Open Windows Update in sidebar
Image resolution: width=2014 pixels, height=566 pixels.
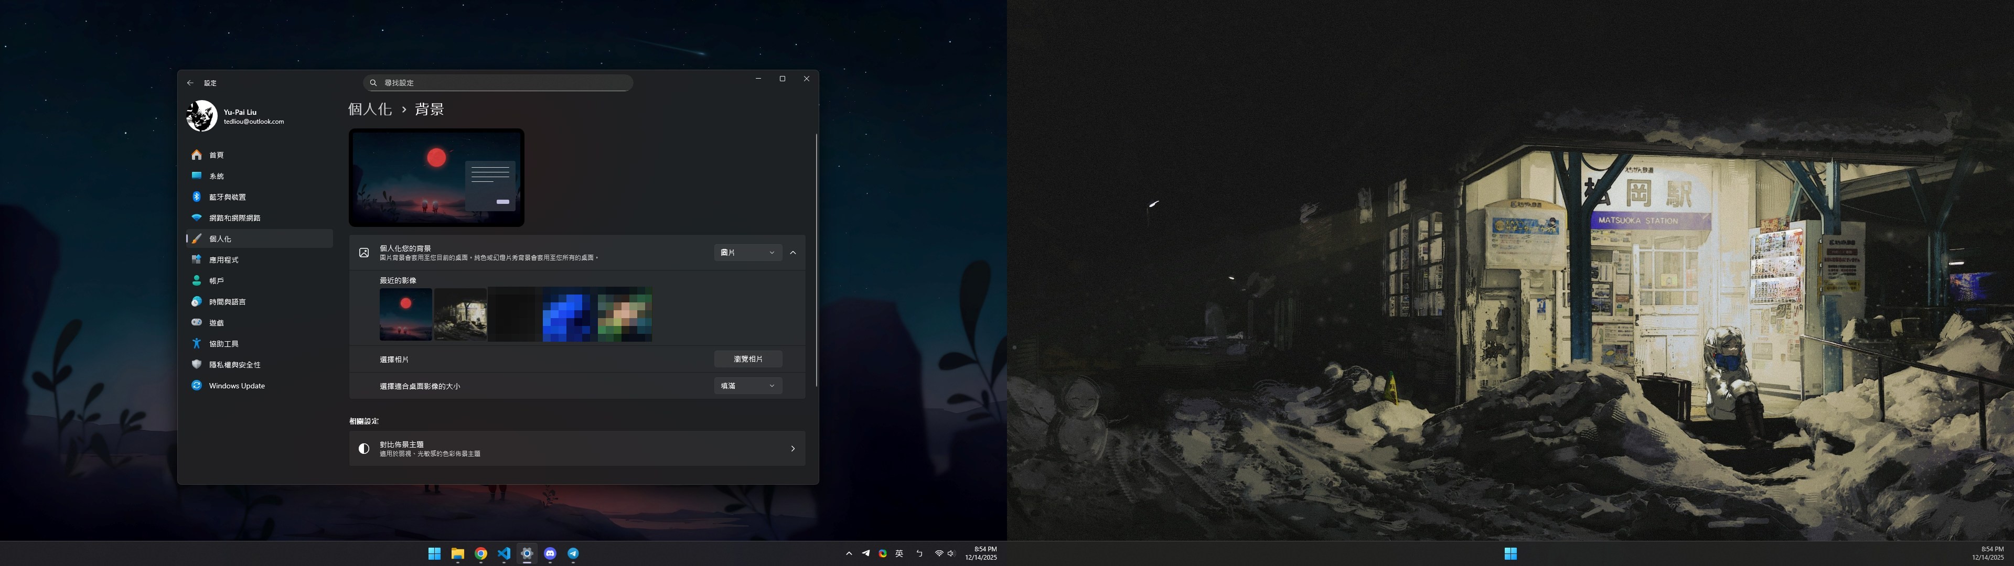(x=236, y=386)
